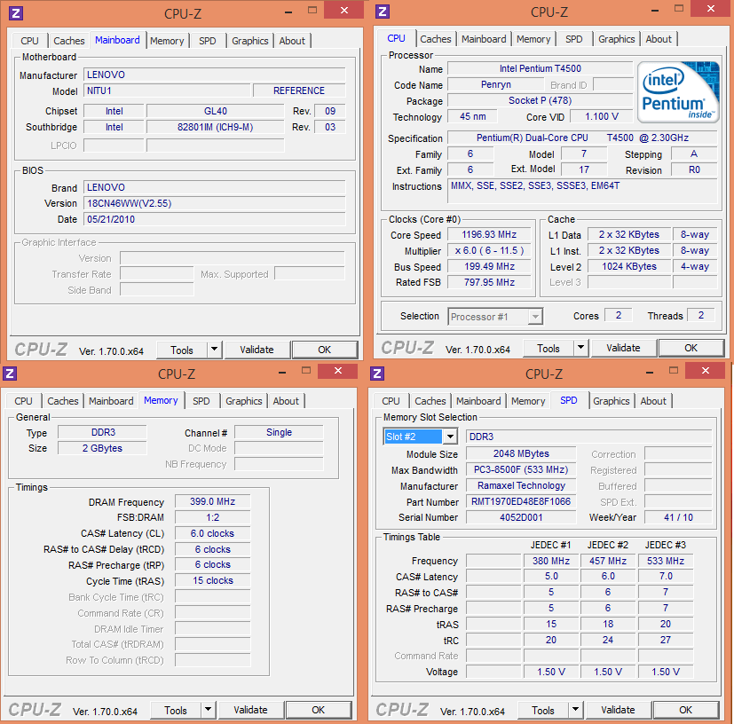The image size is (734, 724).
Task: Maximize the Memory CPU-Z window
Action: point(306,371)
